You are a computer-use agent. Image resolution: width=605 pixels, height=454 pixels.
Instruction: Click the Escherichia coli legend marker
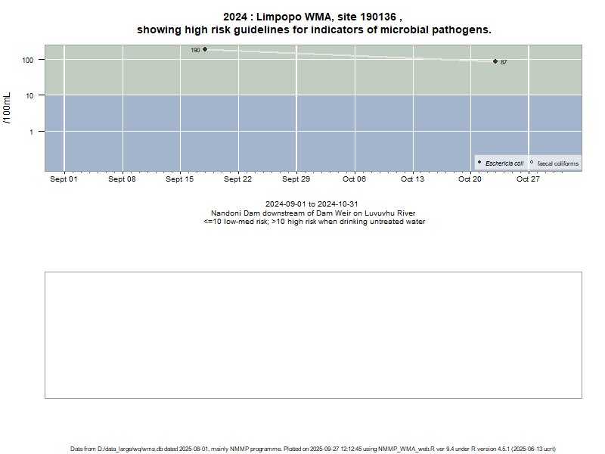click(479, 163)
